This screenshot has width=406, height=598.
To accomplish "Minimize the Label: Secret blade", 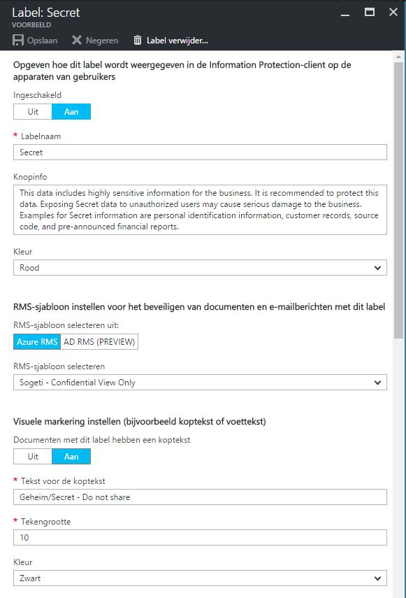I will coord(345,13).
